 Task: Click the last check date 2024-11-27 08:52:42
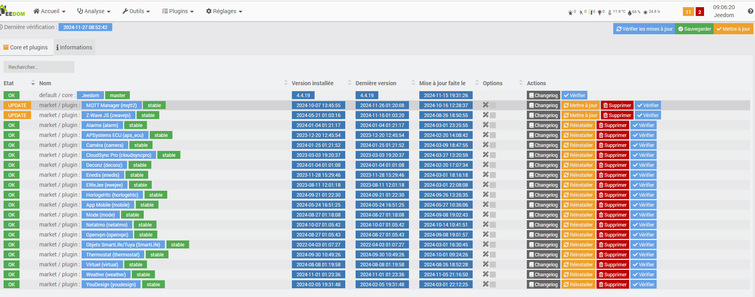pyautogui.click(x=85, y=27)
